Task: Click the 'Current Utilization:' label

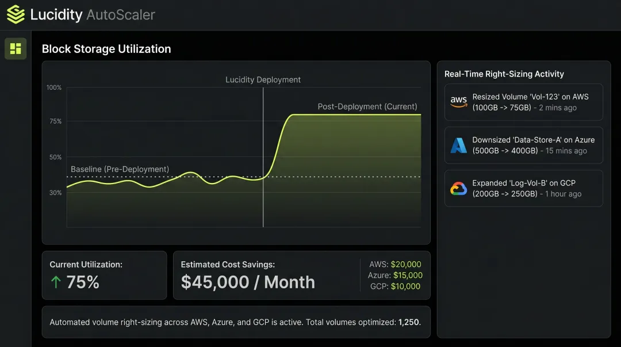Action: click(86, 265)
